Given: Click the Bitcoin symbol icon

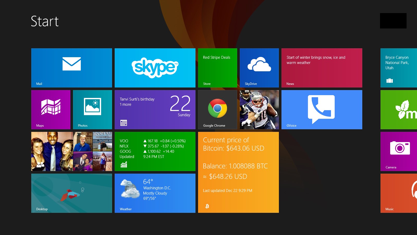Looking at the screenshot, I should [207, 206].
